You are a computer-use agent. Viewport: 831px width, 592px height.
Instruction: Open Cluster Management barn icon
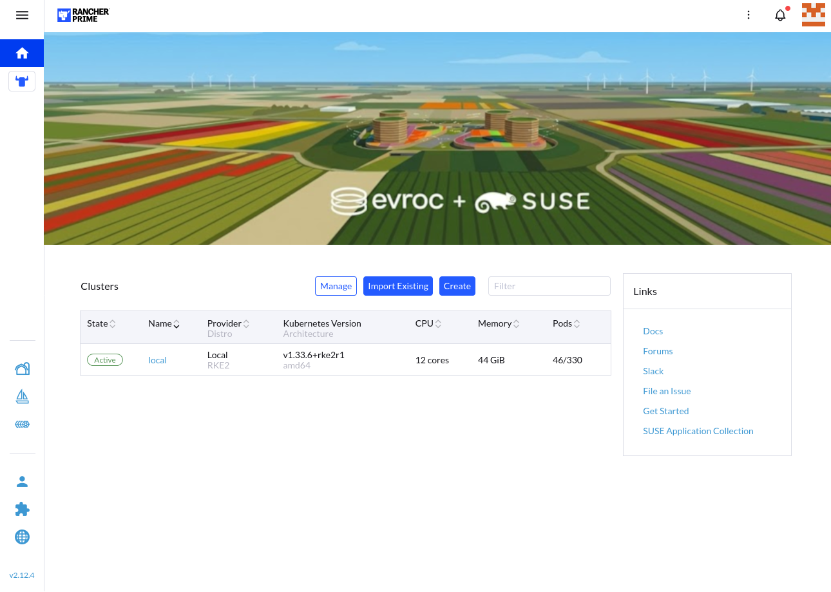click(x=22, y=368)
